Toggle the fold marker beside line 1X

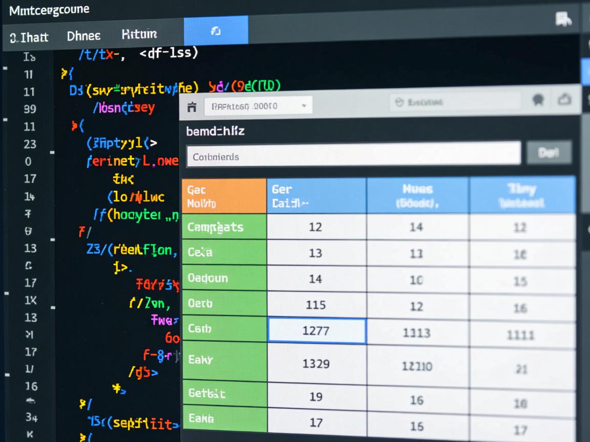click(52, 307)
